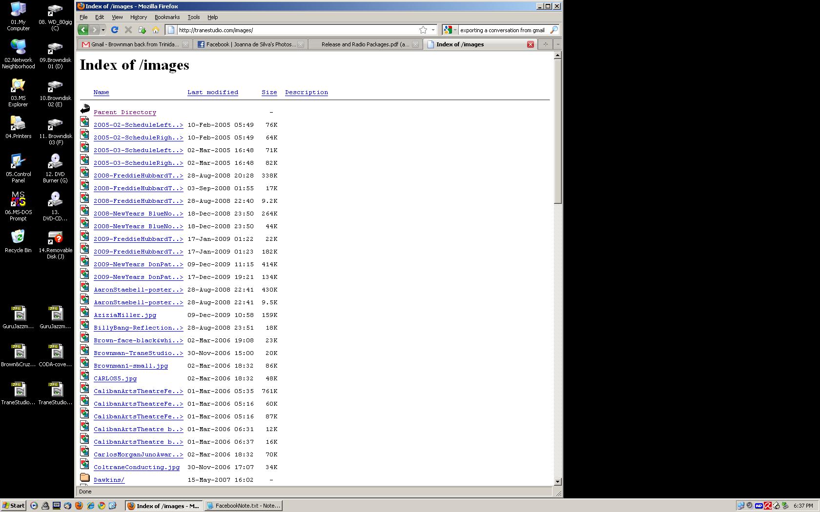Screen dimensions: 820x512
Task: Click in the URL address field
Action: pyautogui.click(x=293, y=30)
